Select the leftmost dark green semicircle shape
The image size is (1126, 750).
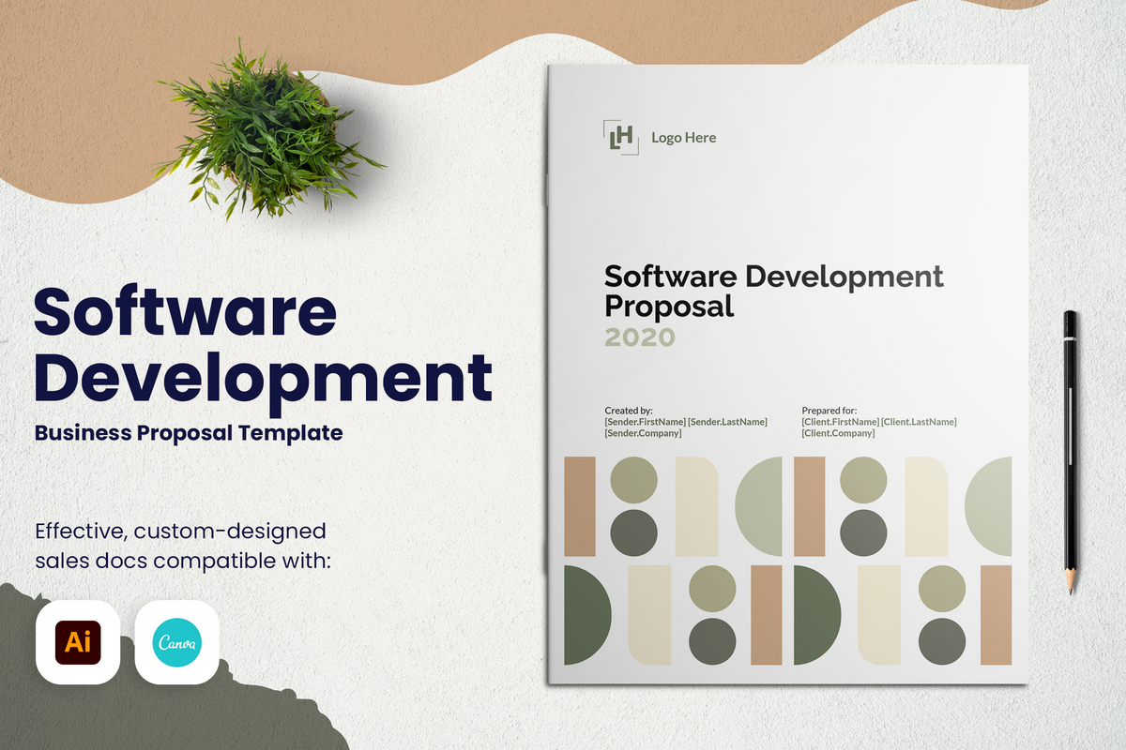point(586,614)
